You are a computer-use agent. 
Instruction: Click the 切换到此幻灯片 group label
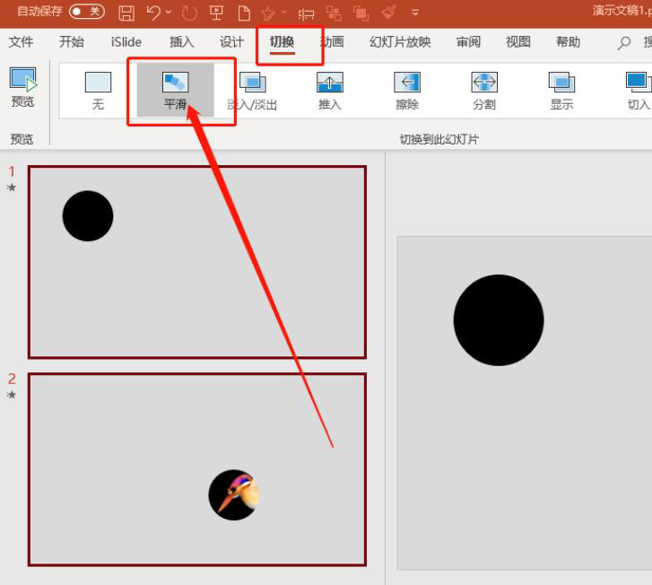tap(439, 139)
